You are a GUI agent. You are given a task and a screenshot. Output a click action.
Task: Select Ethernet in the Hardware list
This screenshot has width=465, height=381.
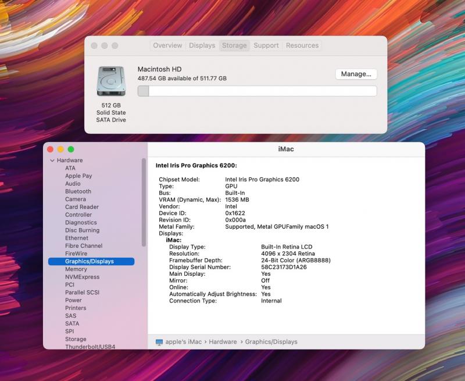[x=77, y=238]
